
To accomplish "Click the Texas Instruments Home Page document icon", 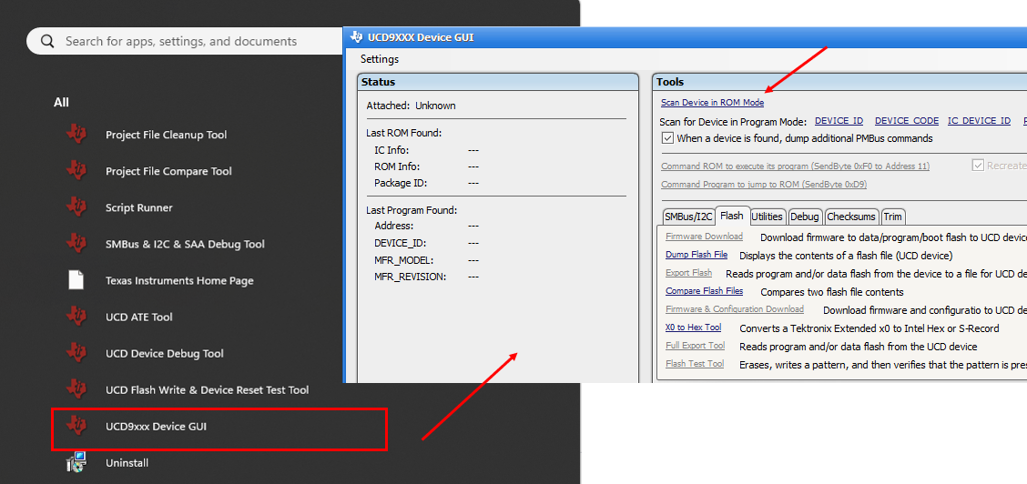I will [x=76, y=280].
